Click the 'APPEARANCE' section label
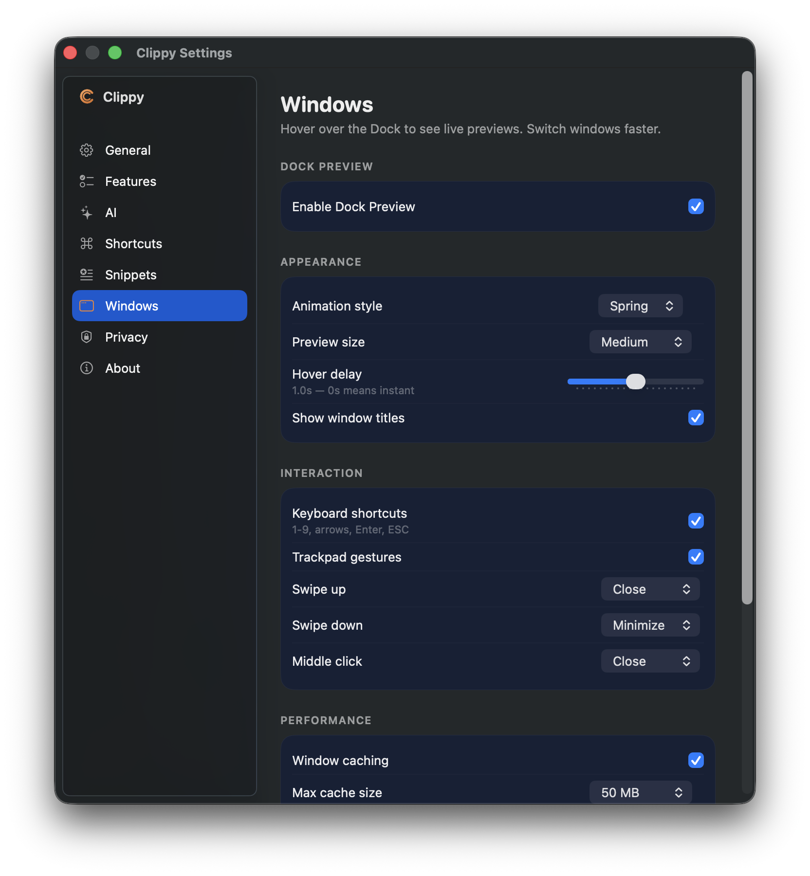The width and height of the screenshot is (810, 876). click(321, 262)
